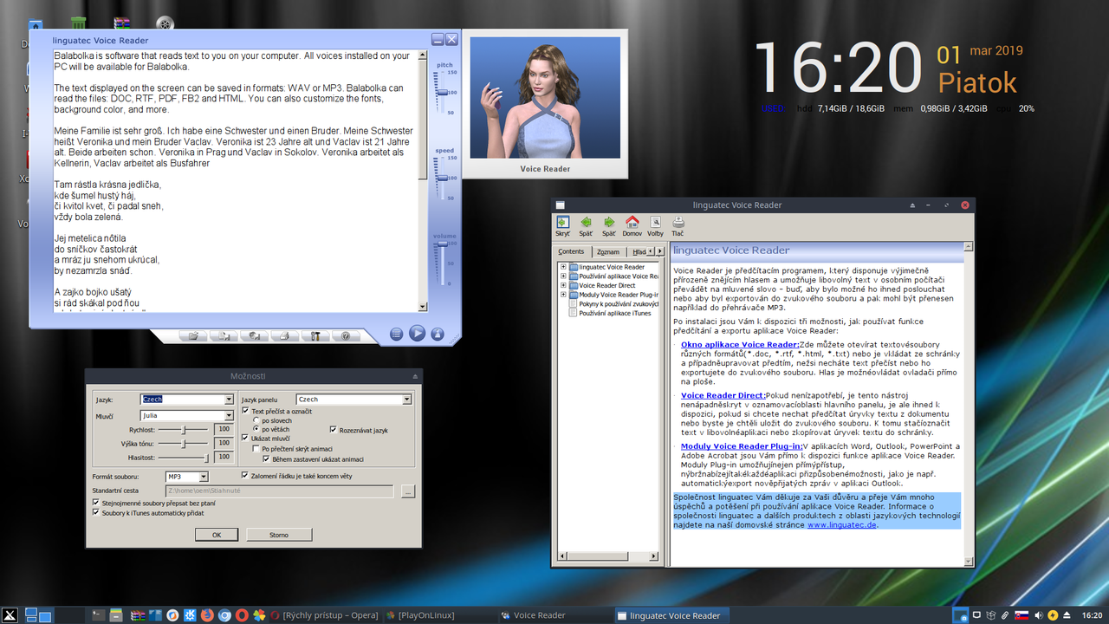Toggle 'Rozeznávat jazyk' checkbox

click(333, 430)
